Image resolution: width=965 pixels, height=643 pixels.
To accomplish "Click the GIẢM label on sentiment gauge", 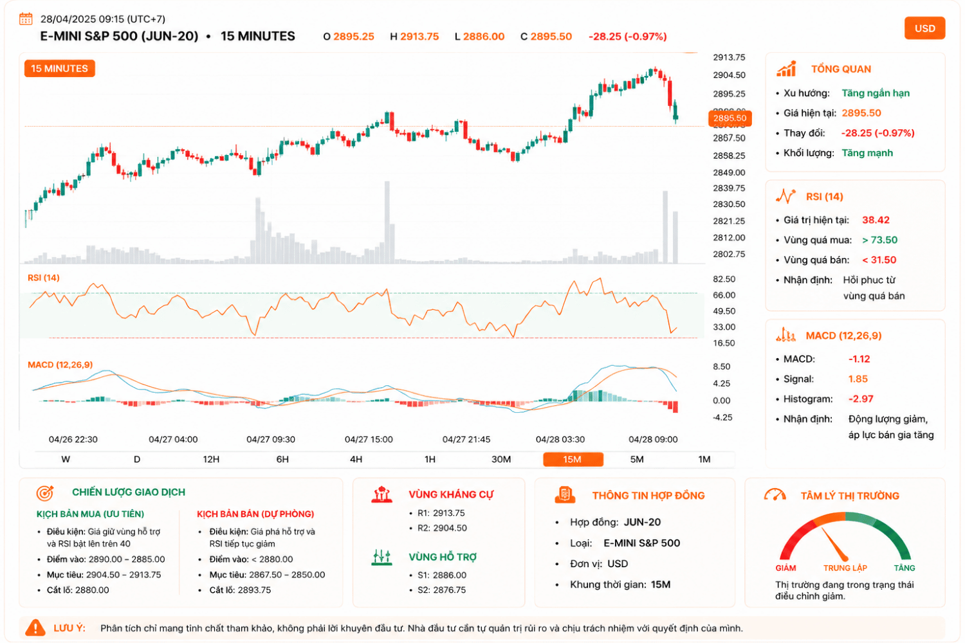I will pos(786,568).
